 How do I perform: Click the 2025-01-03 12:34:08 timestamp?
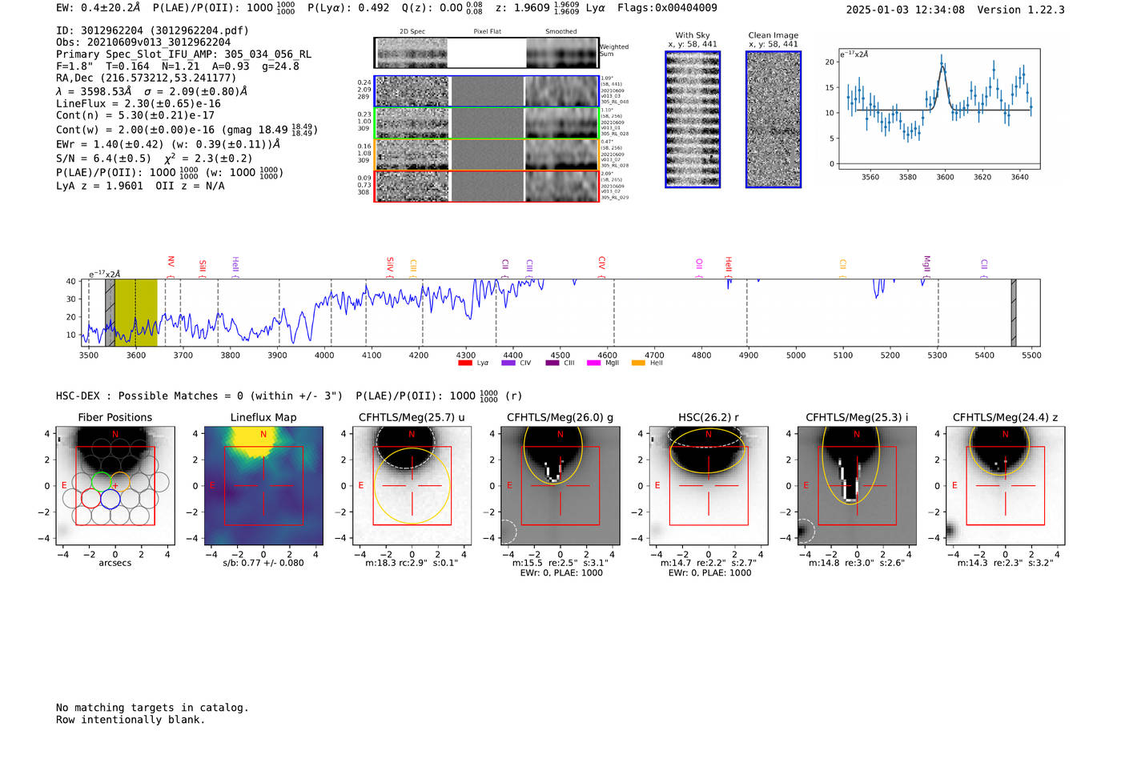pyautogui.click(x=906, y=10)
